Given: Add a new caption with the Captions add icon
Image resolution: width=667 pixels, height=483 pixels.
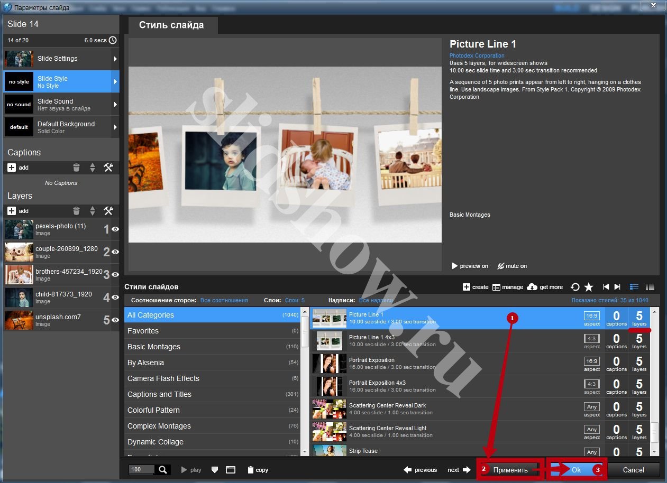Looking at the screenshot, I should point(12,168).
